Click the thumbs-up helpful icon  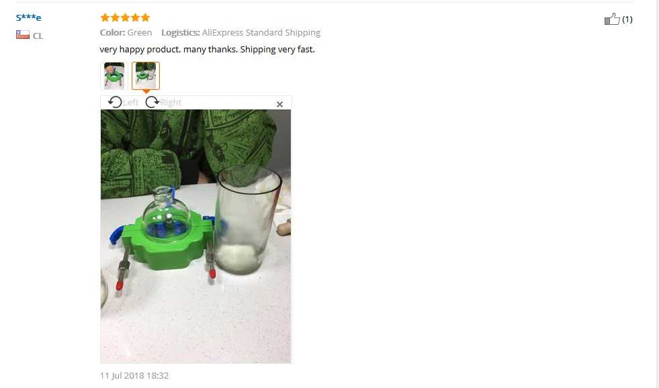[x=612, y=19]
